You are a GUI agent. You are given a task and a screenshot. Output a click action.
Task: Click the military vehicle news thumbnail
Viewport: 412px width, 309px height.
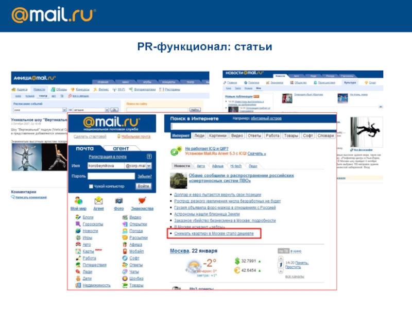(178, 181)
